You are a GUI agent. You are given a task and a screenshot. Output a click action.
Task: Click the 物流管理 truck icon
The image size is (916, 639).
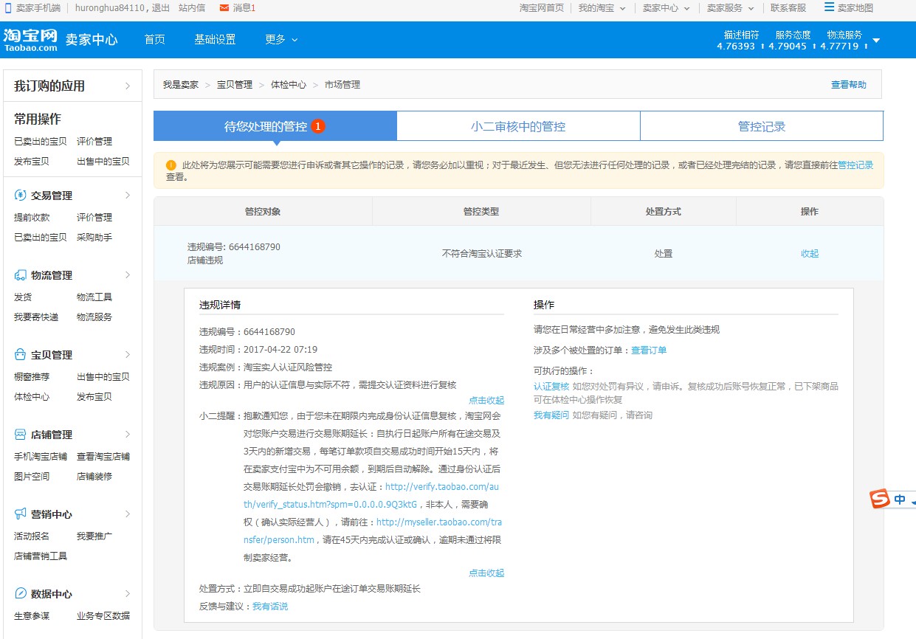coord(20,275)
